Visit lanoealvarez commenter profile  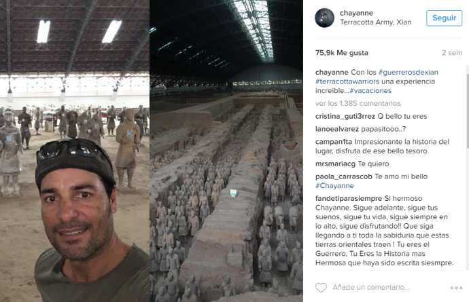[336, 129]
